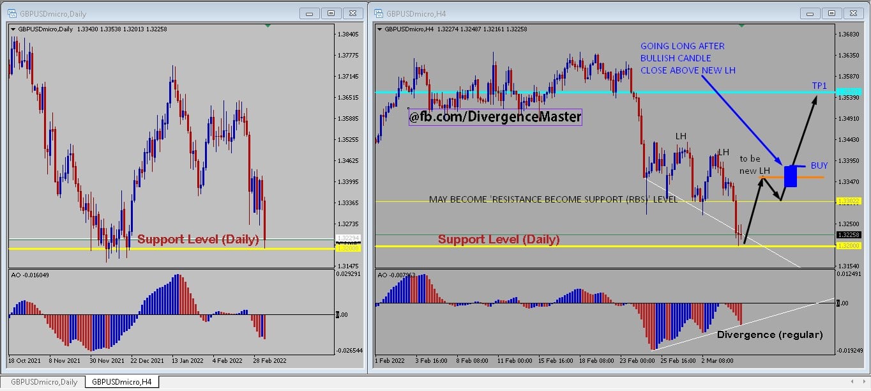Click the -0.026544 value on Daily AO scale
The width and height of the screenshot is (871, 391).
[350, 351]
